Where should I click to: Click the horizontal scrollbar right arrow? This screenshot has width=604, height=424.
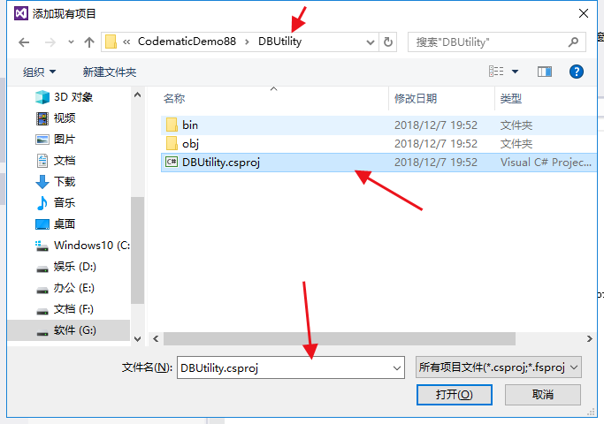589,339
